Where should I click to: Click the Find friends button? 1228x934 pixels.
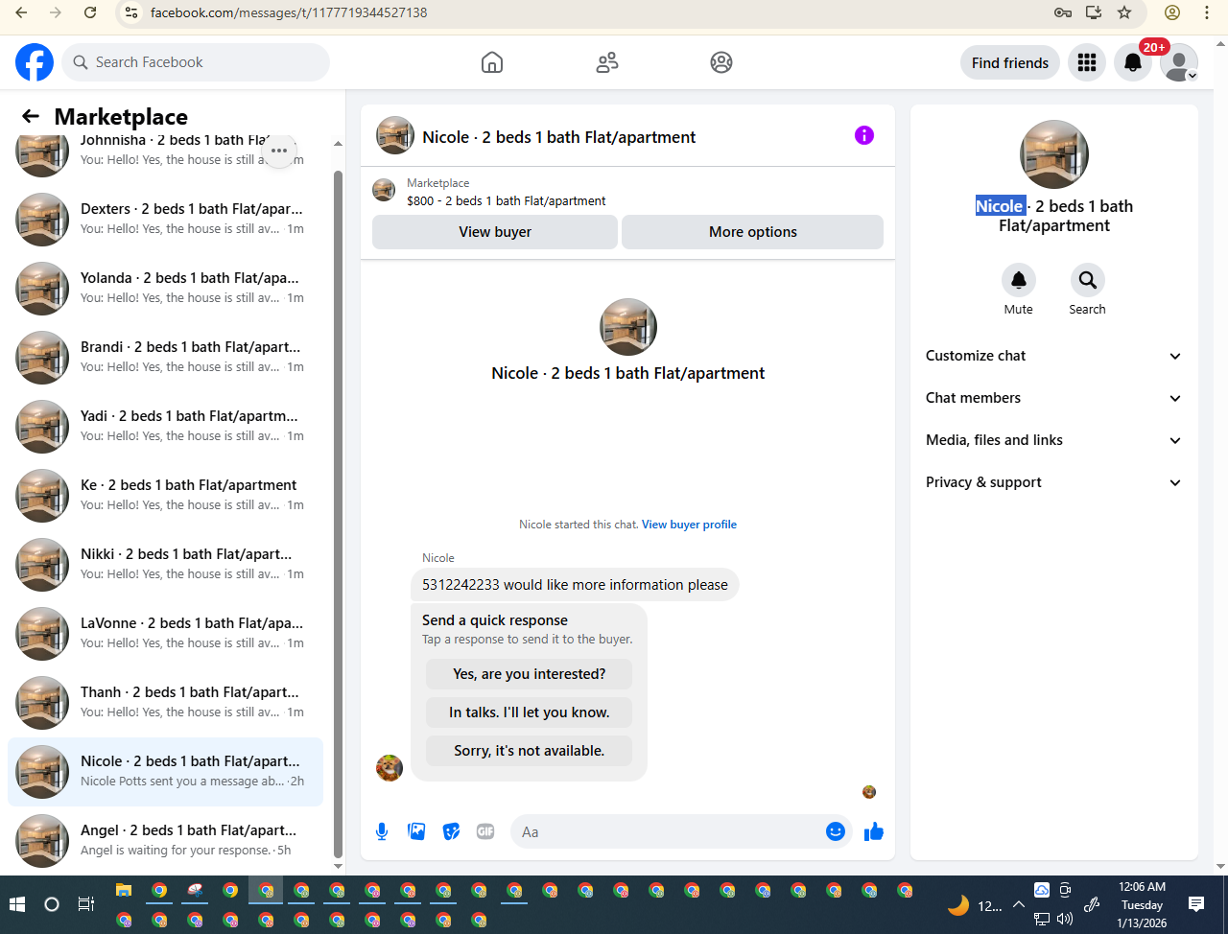(x=1010, y=62)
